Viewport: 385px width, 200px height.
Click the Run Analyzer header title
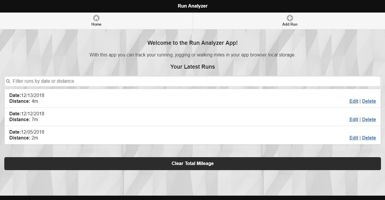pyautogui.click(x=193, y=6)
